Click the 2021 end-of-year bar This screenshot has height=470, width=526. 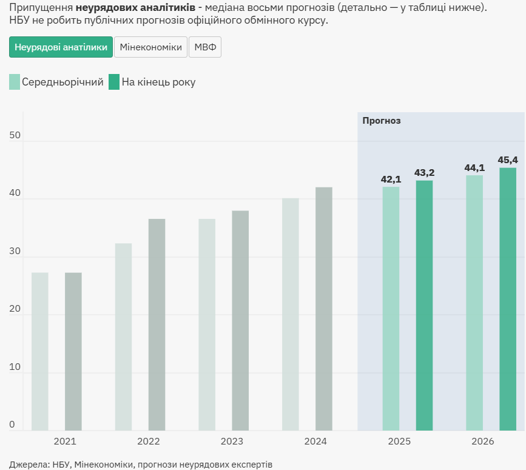click(73, 352)
